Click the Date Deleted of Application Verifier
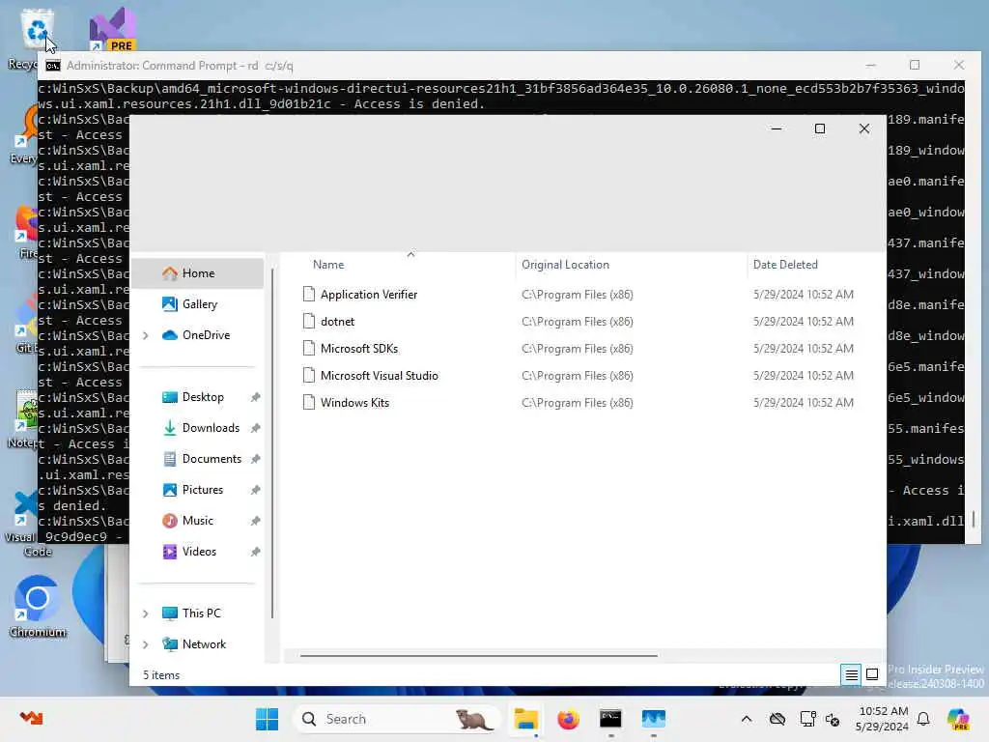The width and height of the screenshot is (989, 742). tap(803, 295)
